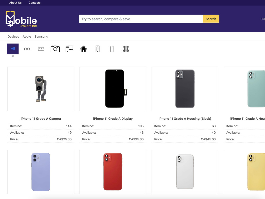
Task: Click price CA$35.00
Action: pos(136,139)
